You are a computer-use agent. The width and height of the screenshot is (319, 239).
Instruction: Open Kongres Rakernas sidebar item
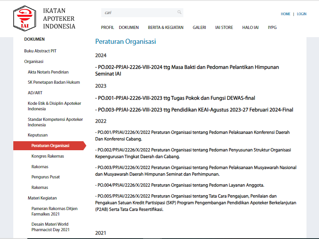coord(48,156)
